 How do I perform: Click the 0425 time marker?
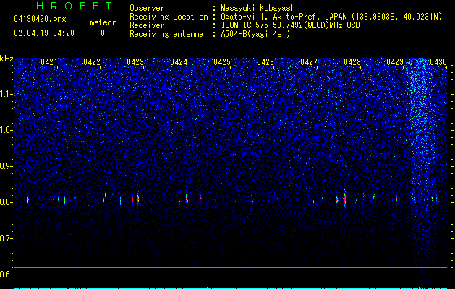click(x=222, y=62)
